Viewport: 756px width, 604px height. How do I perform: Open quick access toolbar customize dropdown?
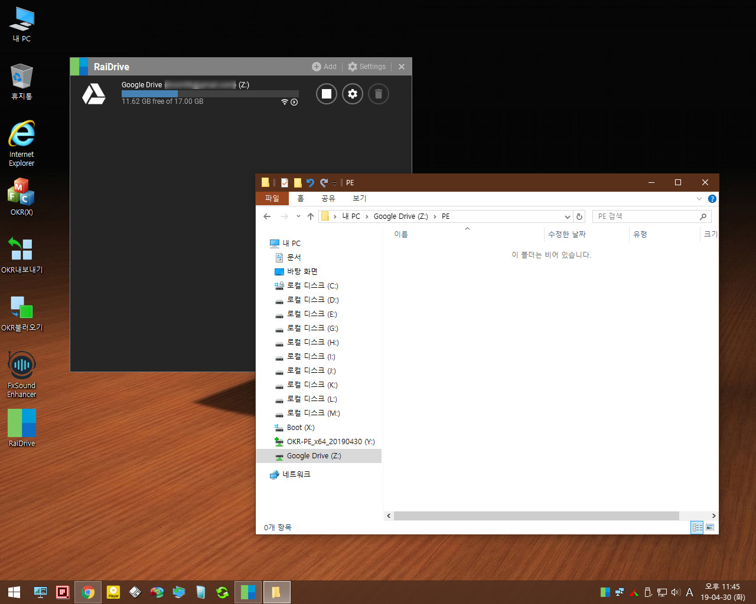click(x=334, y=183)
